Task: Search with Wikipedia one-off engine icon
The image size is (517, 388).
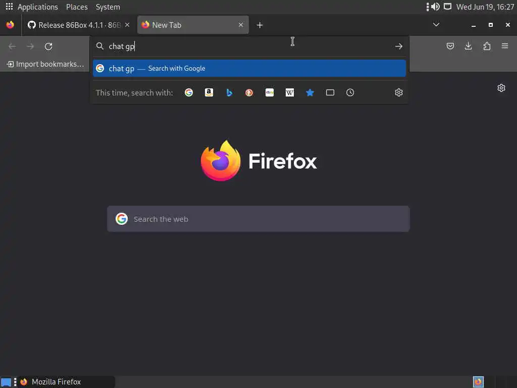Action: pos(290,93)
